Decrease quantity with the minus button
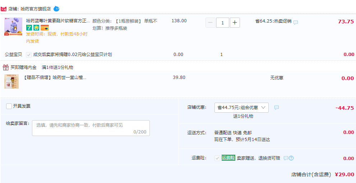356x183 pixels. (x=211, y=23)
